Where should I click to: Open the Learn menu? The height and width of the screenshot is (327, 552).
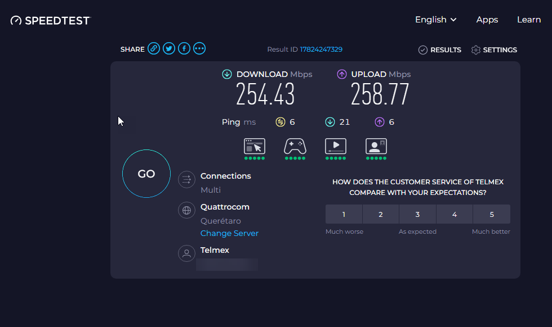click(x=529, y=20)
